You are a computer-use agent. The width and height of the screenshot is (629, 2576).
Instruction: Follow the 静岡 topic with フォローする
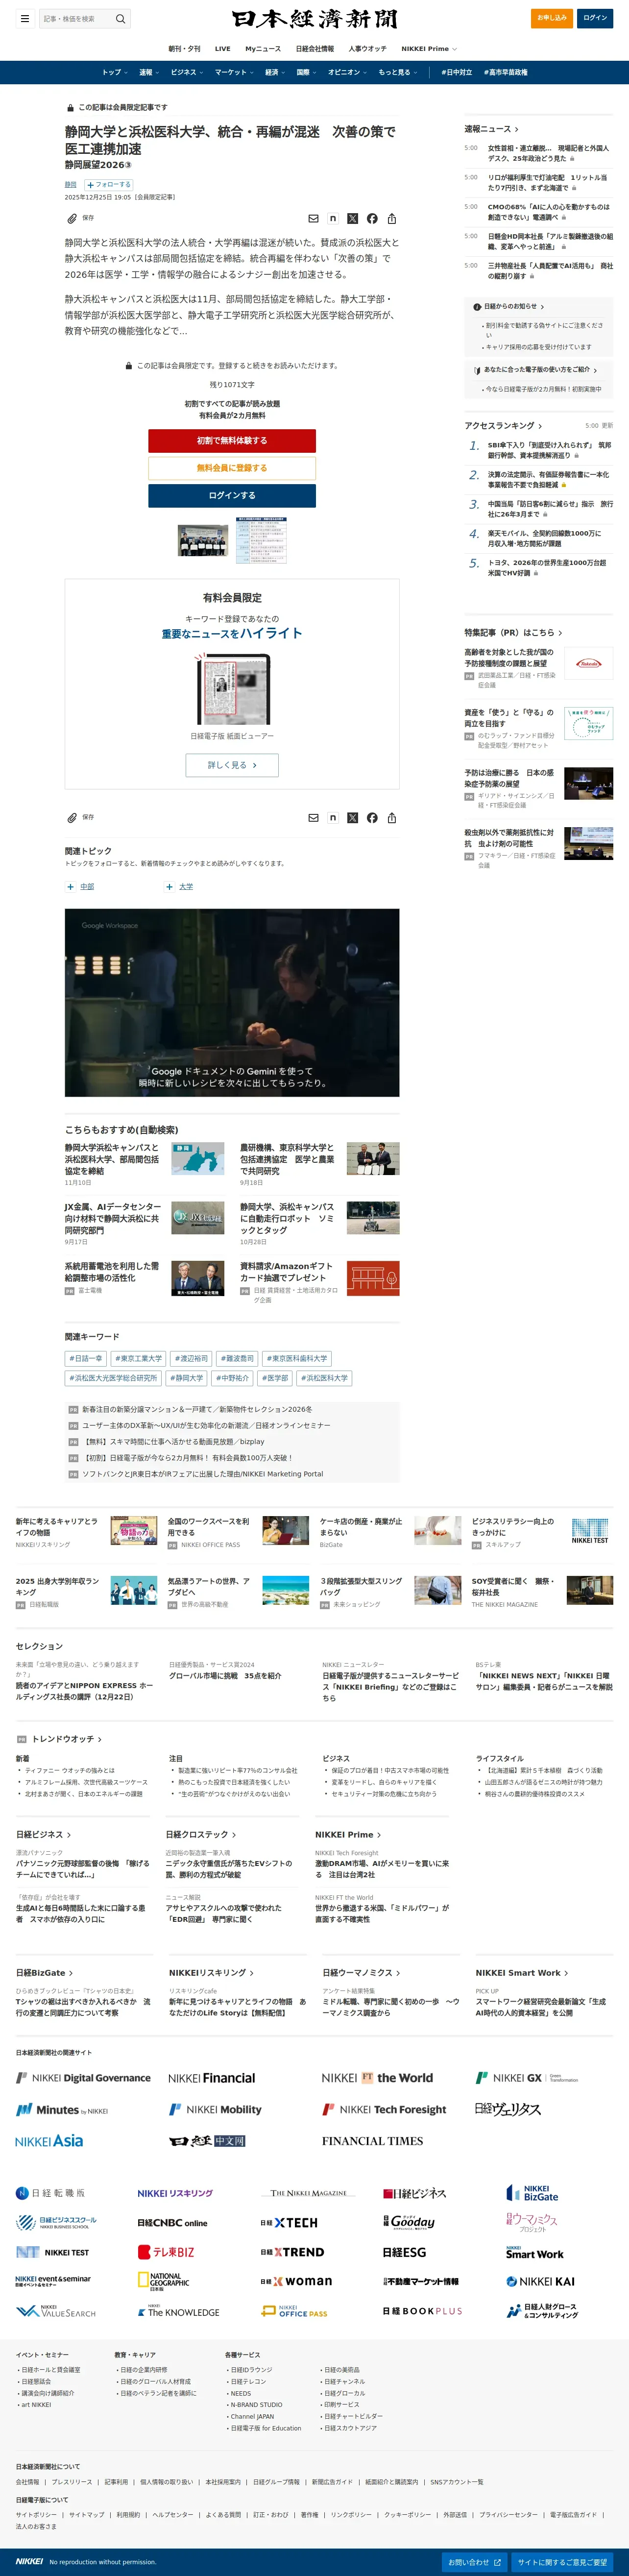(x=109, y=185)
